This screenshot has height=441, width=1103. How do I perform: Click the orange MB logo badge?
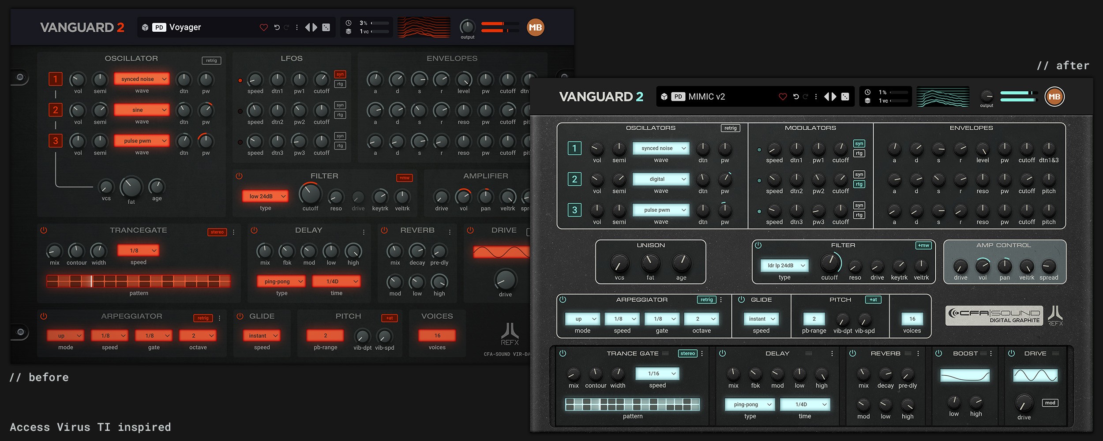coord(535,27)
